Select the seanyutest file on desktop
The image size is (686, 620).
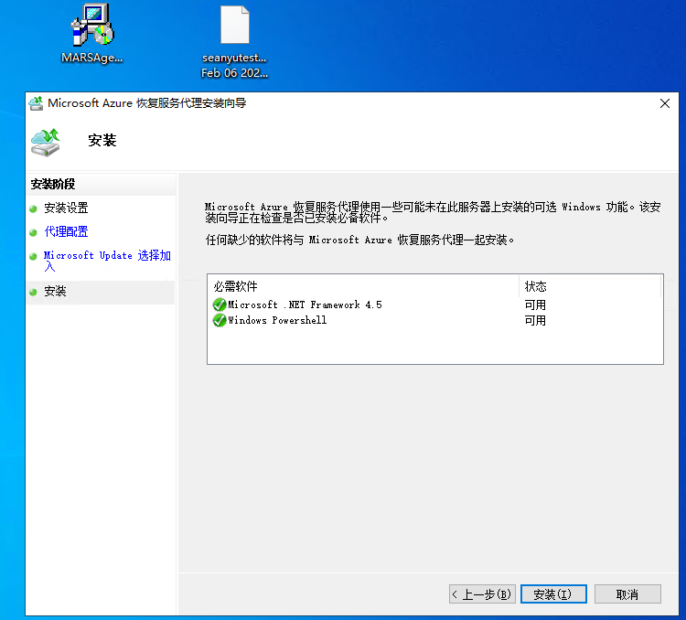pyautogui.click(x=234, y=40)
